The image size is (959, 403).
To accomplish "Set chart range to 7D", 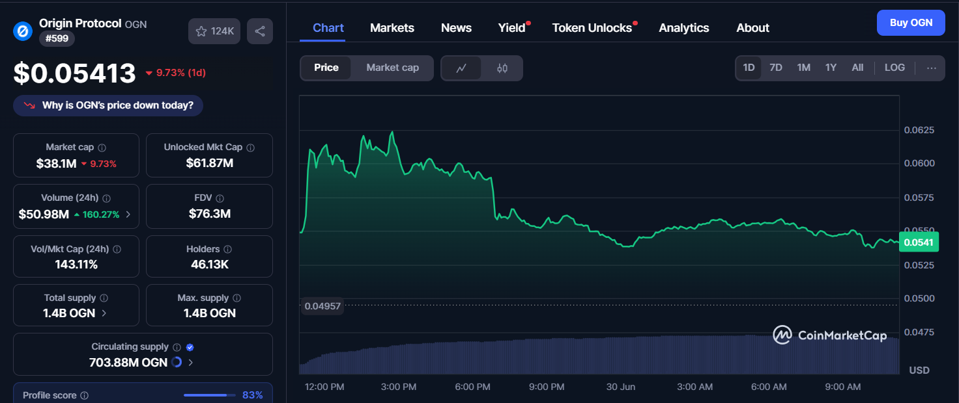I will point(776,68).
